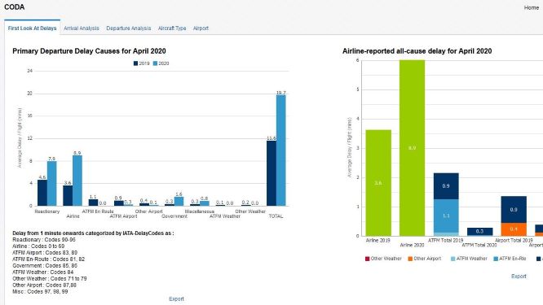Click the orange 0.4 segment of Airport Total 2019

point(514,229)
